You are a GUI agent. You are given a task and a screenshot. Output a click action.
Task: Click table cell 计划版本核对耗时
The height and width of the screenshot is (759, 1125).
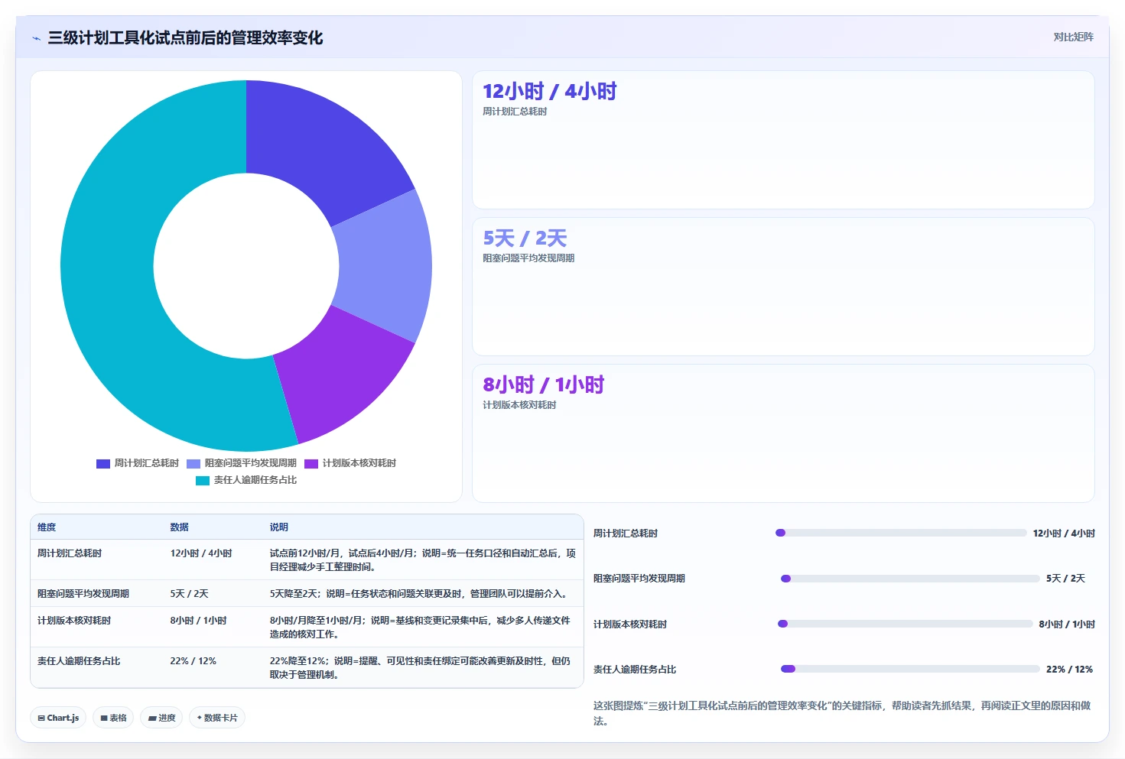click(x=74, y=621)
